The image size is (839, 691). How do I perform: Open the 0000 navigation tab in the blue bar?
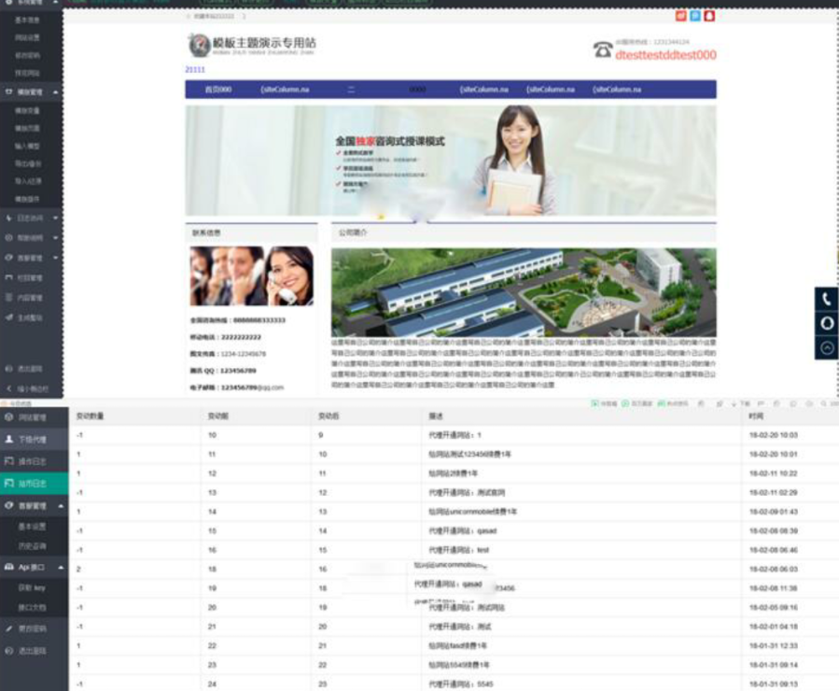coord(417,90)
